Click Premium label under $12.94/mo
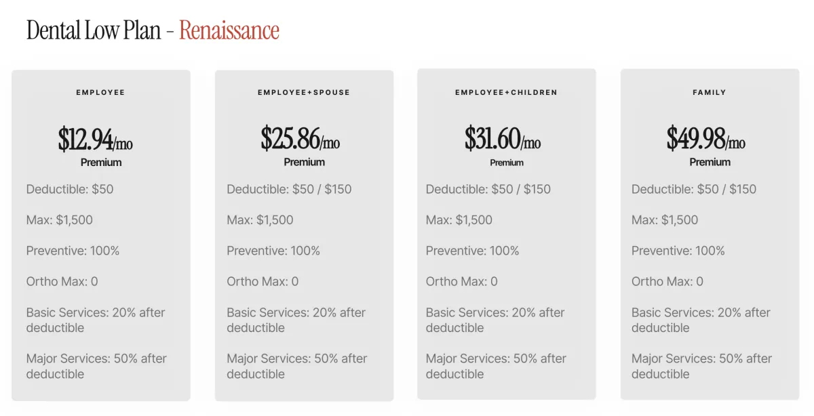Image resolution: width=814 pixels, height=416 pixels. (101, 163)
